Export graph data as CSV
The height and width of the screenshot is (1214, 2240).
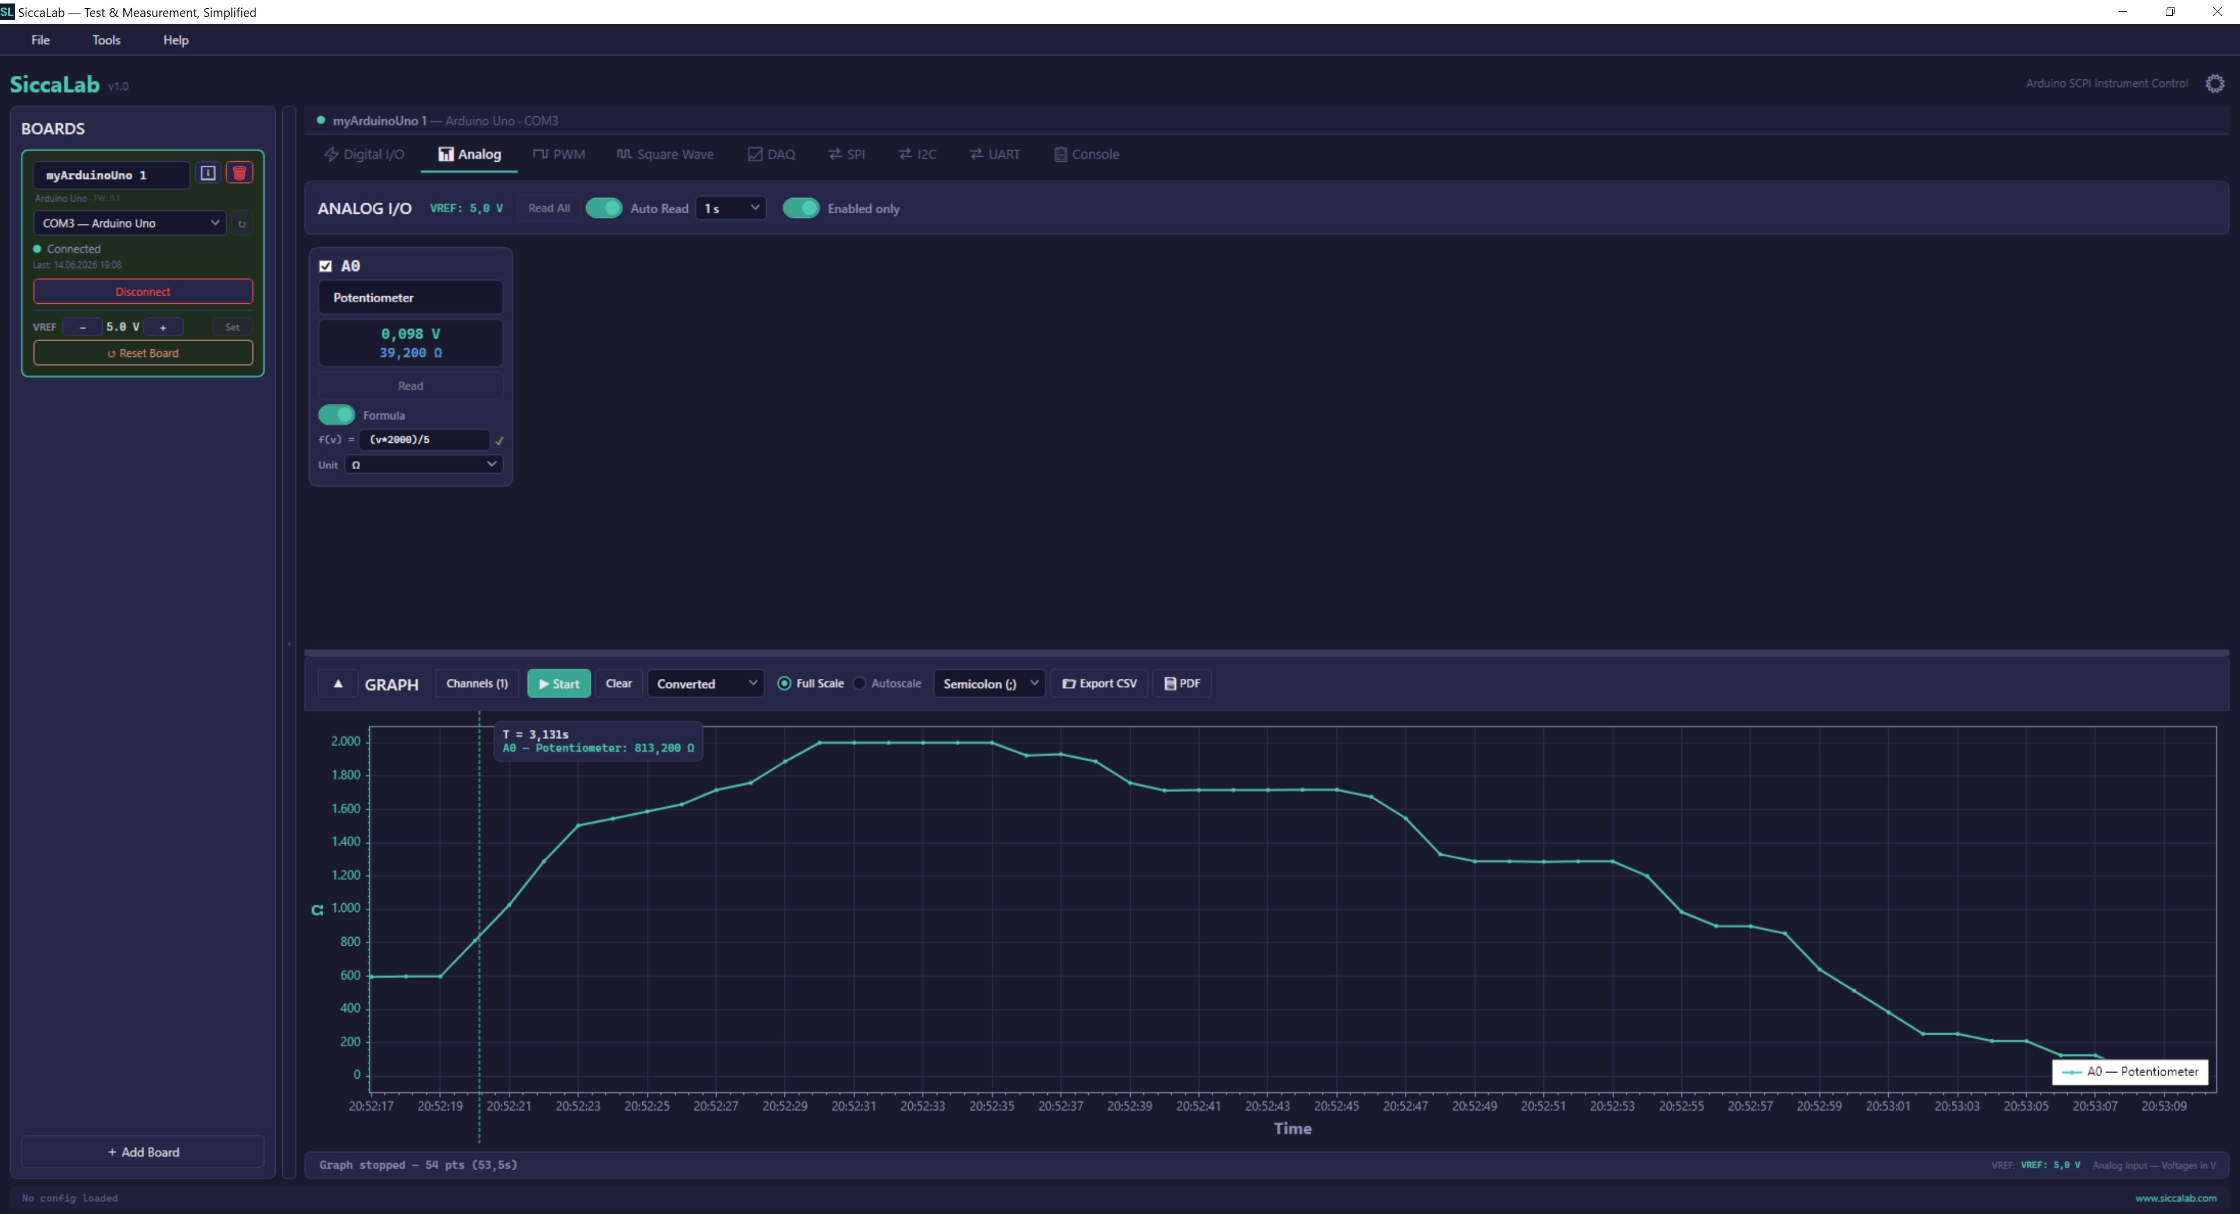tap(1100, 684)
